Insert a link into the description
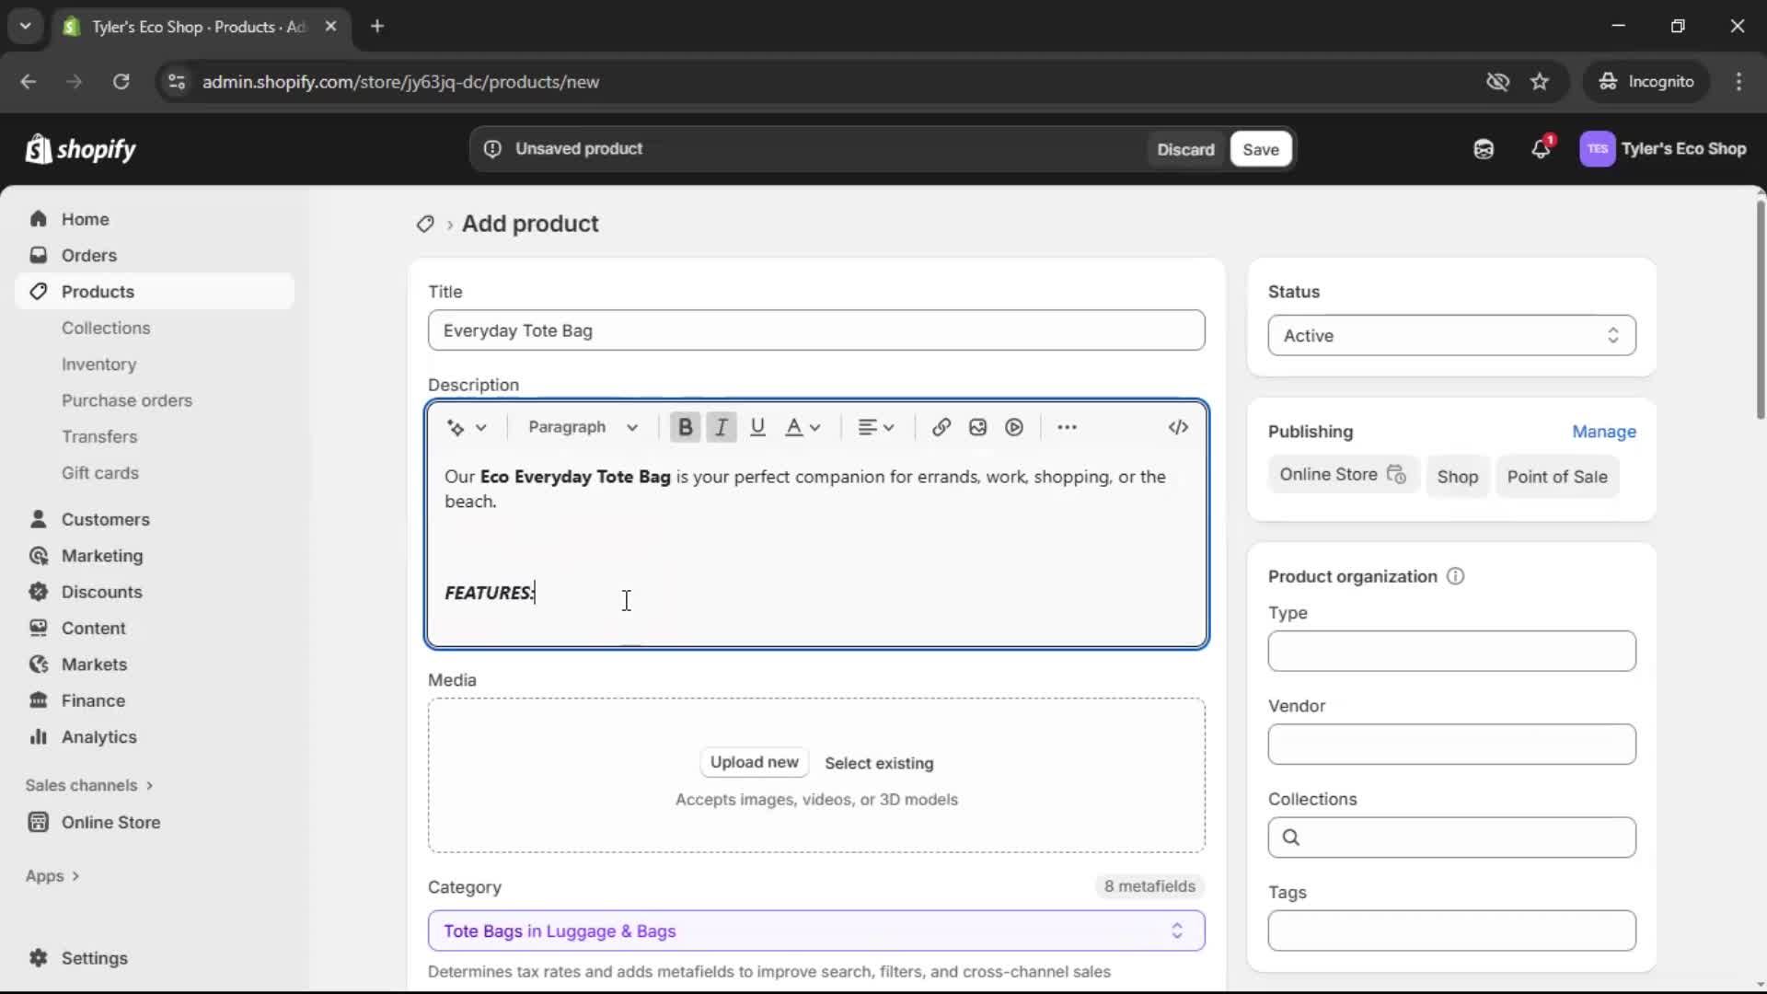Viewport: 1767px width, 994px height. tap(940, 427)
